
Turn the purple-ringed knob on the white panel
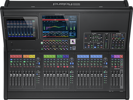pyautogui.click(x=73, y=41)
